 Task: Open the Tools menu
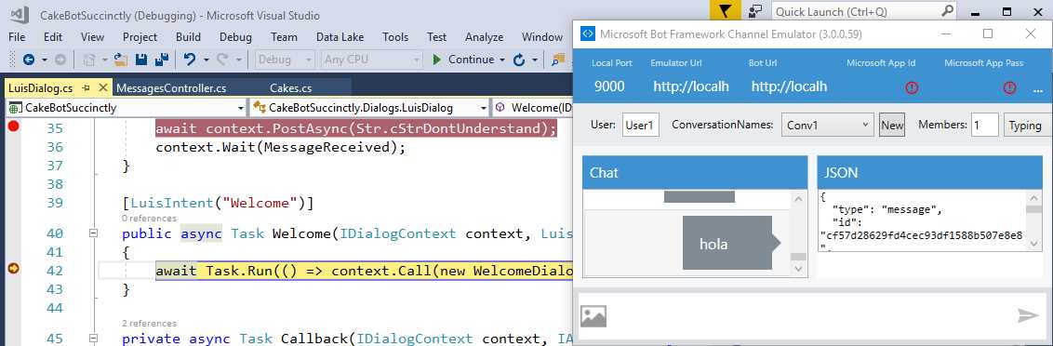click(395, 37)
